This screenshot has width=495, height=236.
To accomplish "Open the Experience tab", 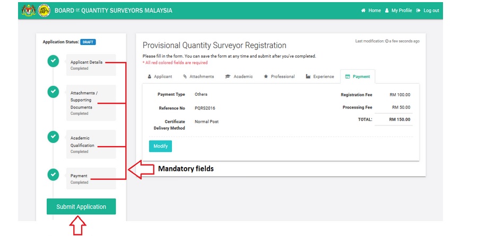I will (320, 77).
